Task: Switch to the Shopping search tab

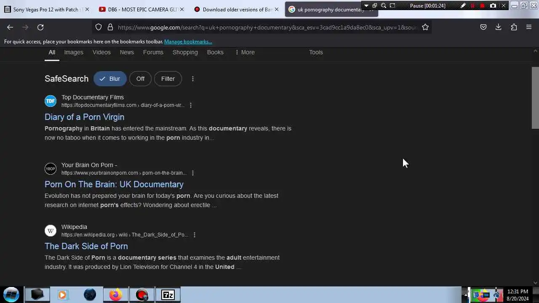Action: coord(185,52)
